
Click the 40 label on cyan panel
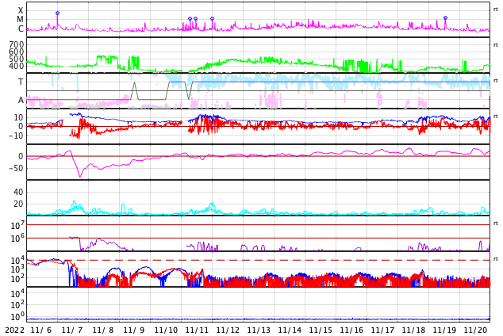click(18, 192)
